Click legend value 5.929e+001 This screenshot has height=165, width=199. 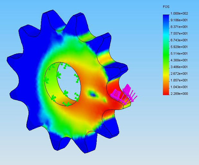pos(179,47)
